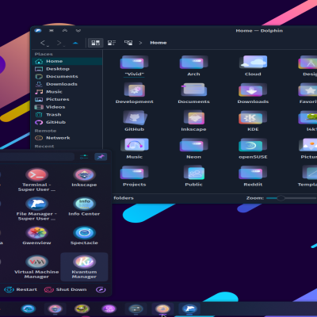Open the Firefox icon in the taskbar
The image size is (317, 317).
tap(162, 308)
